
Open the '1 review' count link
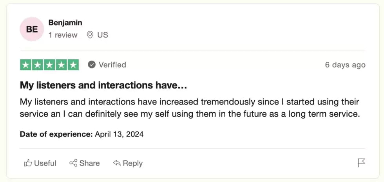coord(63,35)
